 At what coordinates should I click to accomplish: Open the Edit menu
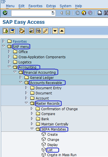pyautogui.click(x=21, y=6)
